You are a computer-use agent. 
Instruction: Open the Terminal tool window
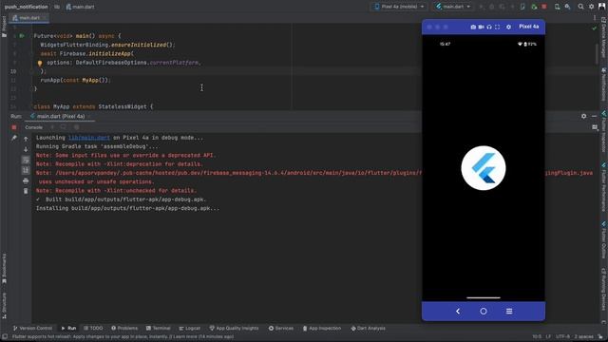(x=159, y=328)
